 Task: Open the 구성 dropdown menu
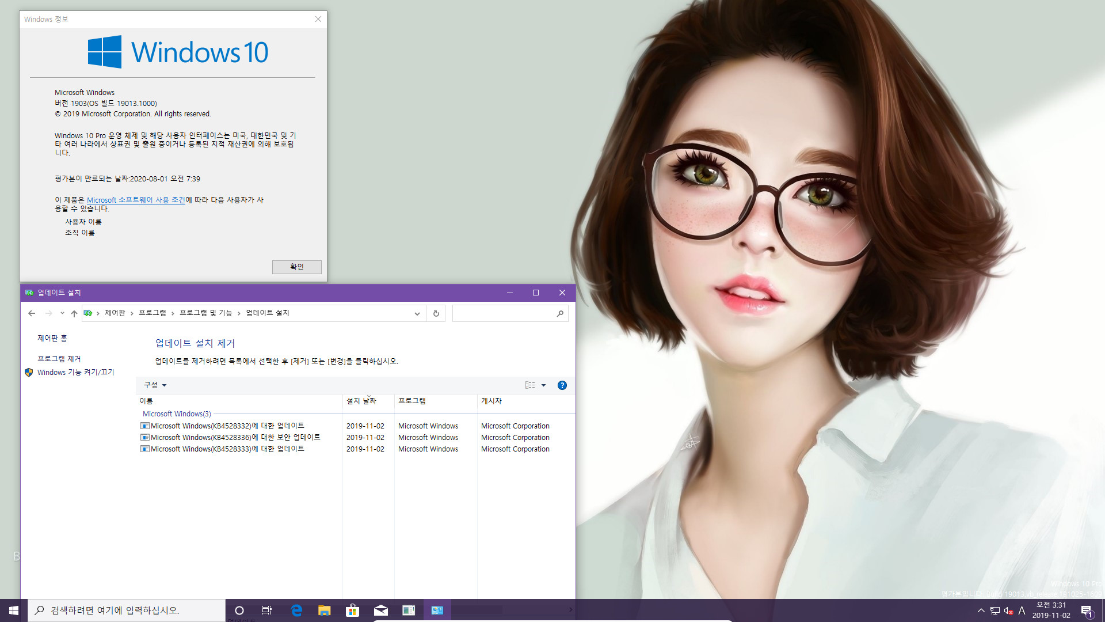click(x=155, y=385)
